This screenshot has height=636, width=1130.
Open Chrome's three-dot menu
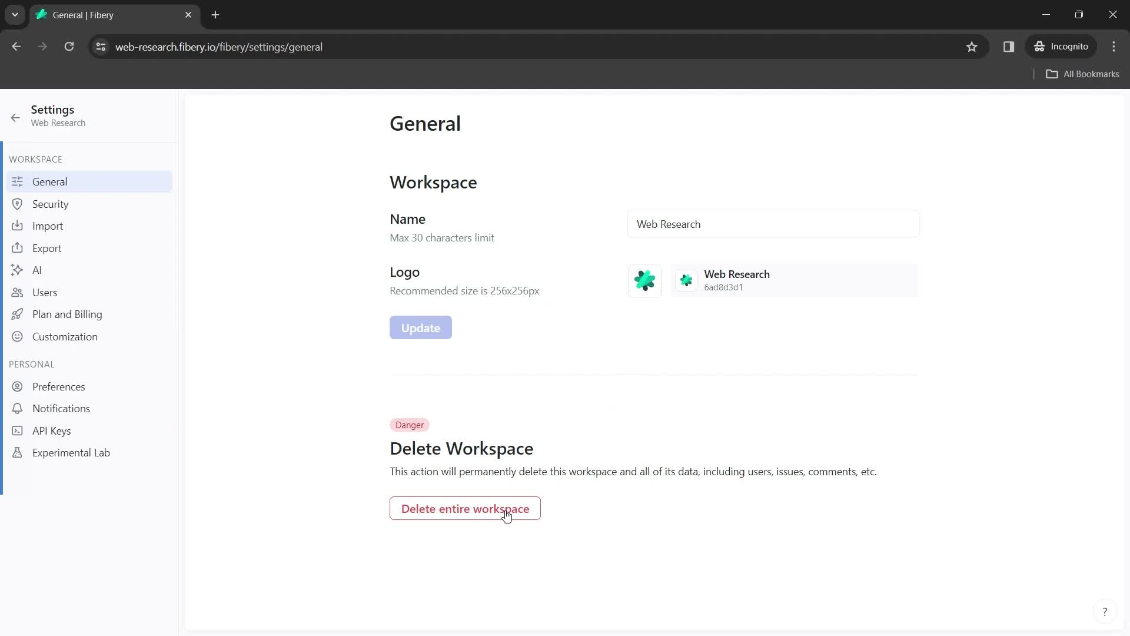1114,47
